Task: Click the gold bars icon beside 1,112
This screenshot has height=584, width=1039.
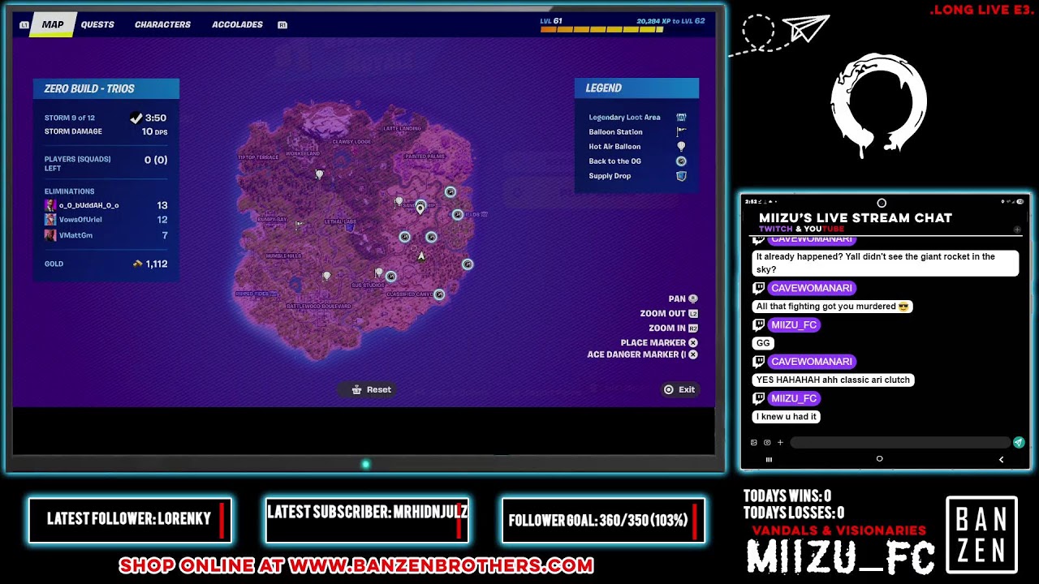Action: [x=137, y=264]
